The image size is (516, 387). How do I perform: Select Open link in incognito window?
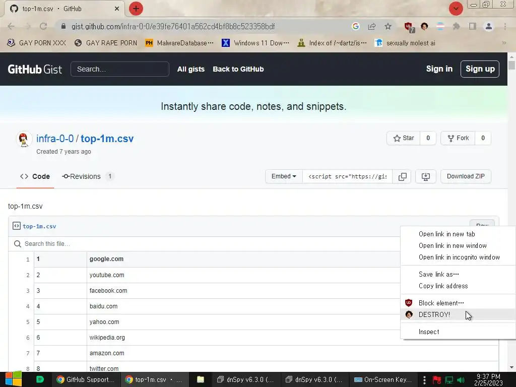click(x=458, y=257)
